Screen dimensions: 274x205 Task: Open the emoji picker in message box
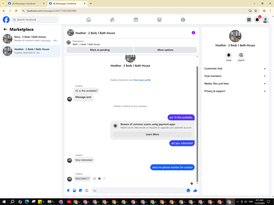click(189, 190)
